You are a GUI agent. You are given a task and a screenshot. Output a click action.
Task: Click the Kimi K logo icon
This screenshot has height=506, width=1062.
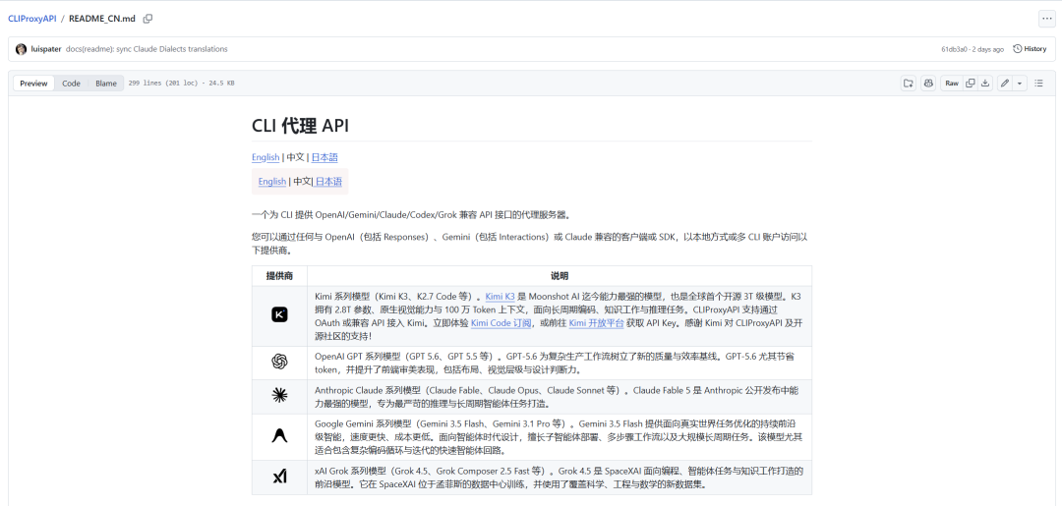(279, 315)
